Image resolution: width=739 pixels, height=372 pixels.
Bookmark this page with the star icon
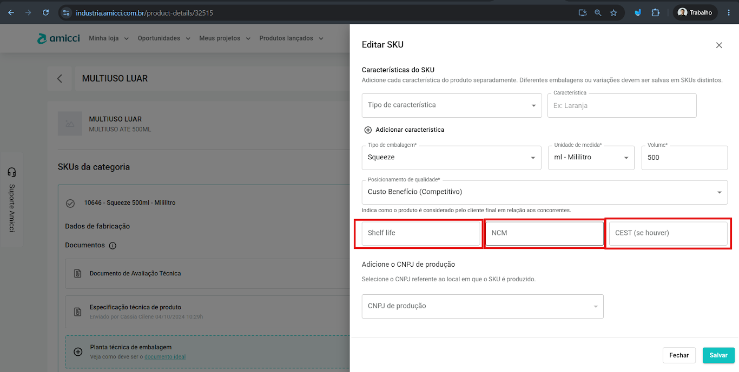[613, 12]
